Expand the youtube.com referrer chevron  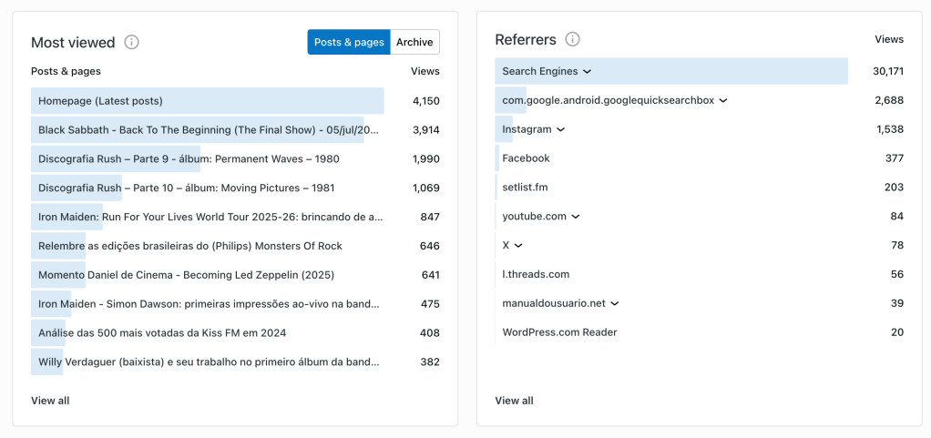pos(576,217)
